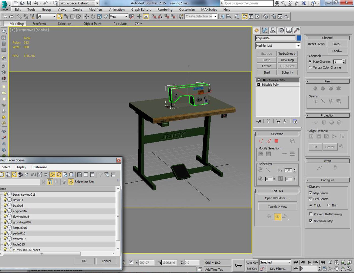Toggle Normalize Map checkbox

311,221
